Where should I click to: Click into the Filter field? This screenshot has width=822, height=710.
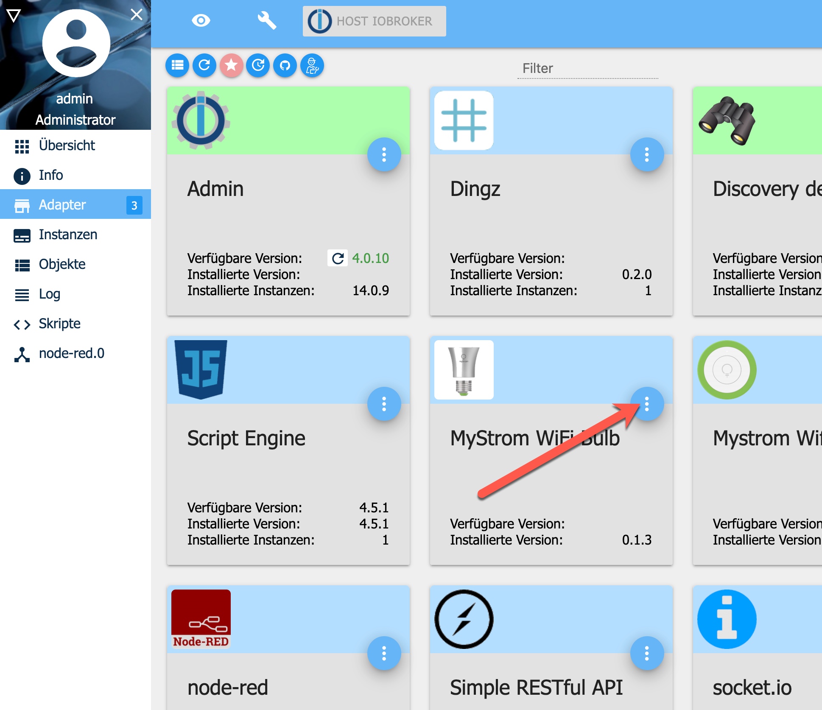pyautogui.click(x=587, y=69)
